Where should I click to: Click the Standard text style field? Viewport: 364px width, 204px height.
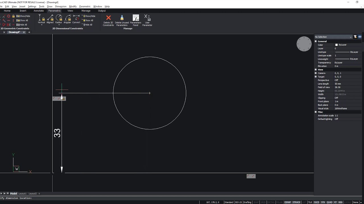tap(229, 202)
